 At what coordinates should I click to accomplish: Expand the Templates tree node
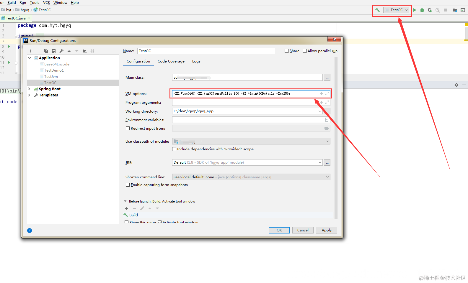pos(29,95)
